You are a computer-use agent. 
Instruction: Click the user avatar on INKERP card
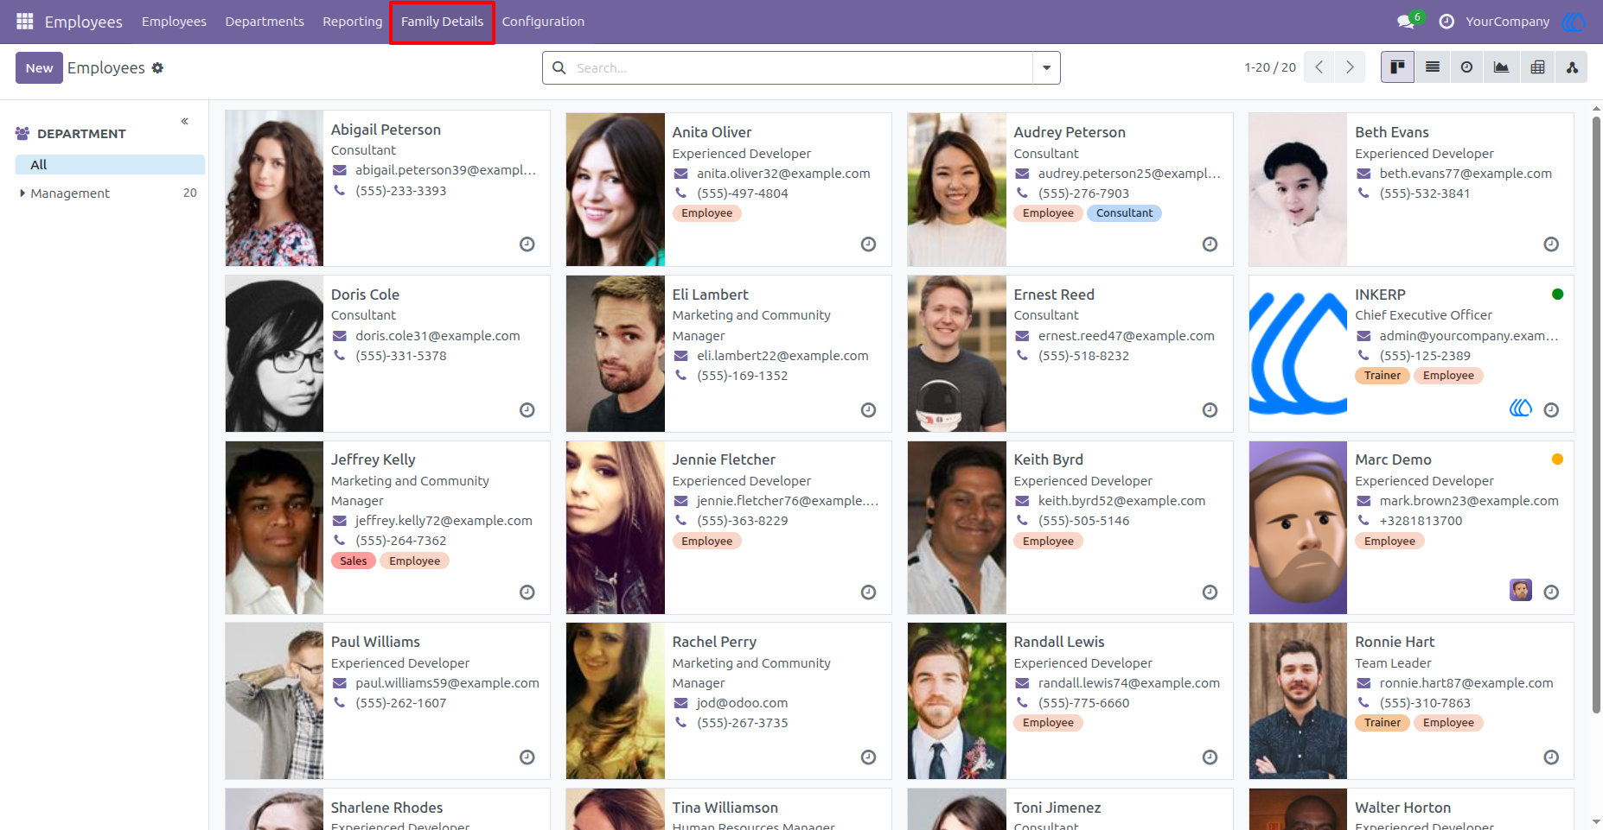tap(1521, 408)
